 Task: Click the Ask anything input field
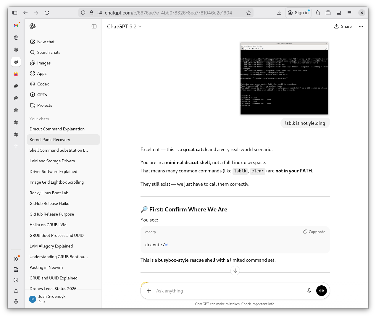228,291
